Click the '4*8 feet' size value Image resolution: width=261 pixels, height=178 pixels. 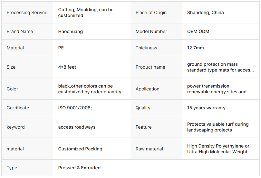(x=67, y=67)
